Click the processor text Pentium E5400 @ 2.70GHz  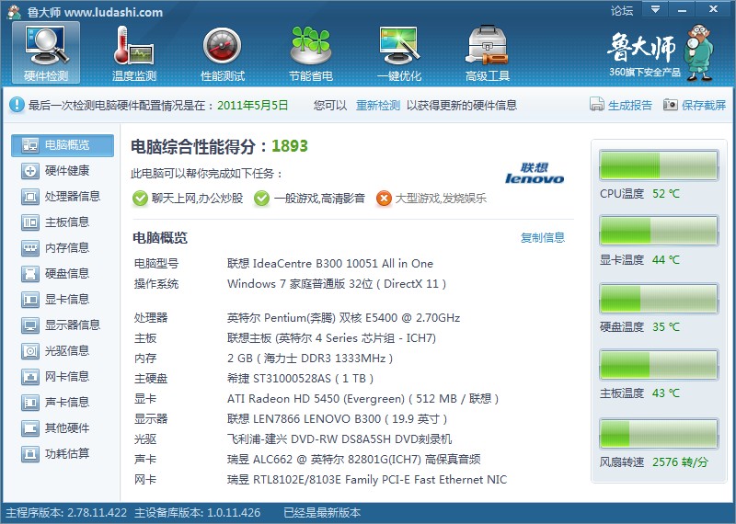[x=343, y=318]
